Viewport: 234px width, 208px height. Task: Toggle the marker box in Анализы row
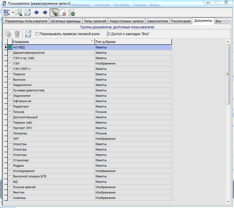tap(10, 198)
